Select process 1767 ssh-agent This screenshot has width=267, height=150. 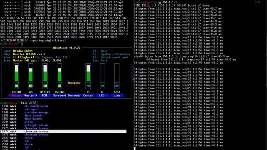click(x=20, y=109)
